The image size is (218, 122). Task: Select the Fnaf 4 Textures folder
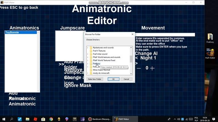pyautogui.click(x=99, y=51)
